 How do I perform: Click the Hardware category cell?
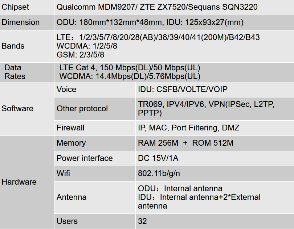tap(19, 182)
